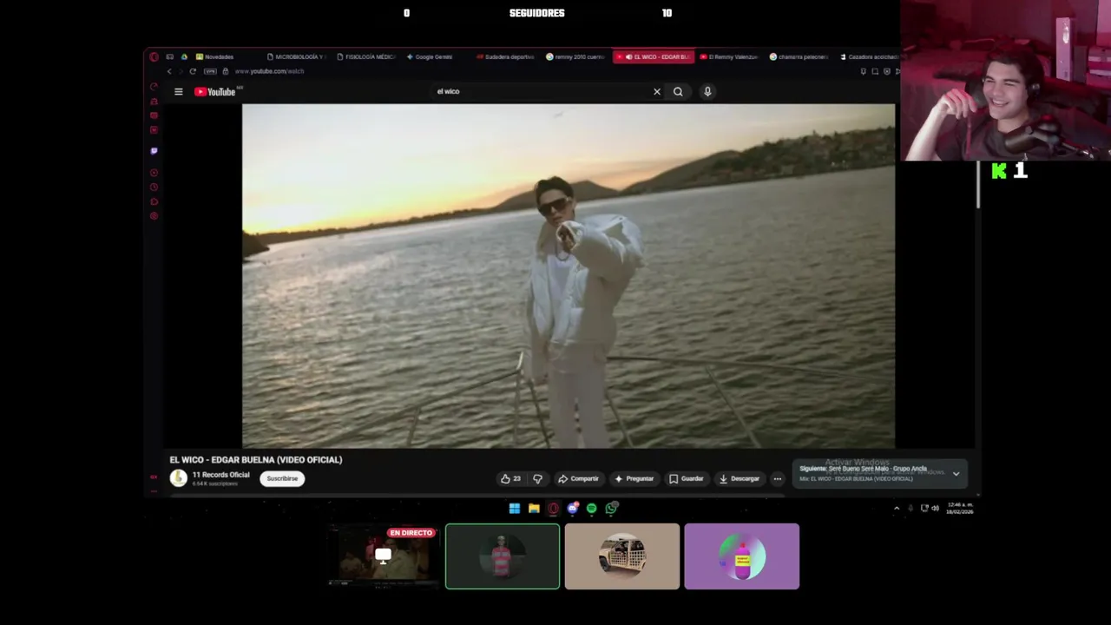Open the 11 Records Oficial channel name

coord(220,475)
